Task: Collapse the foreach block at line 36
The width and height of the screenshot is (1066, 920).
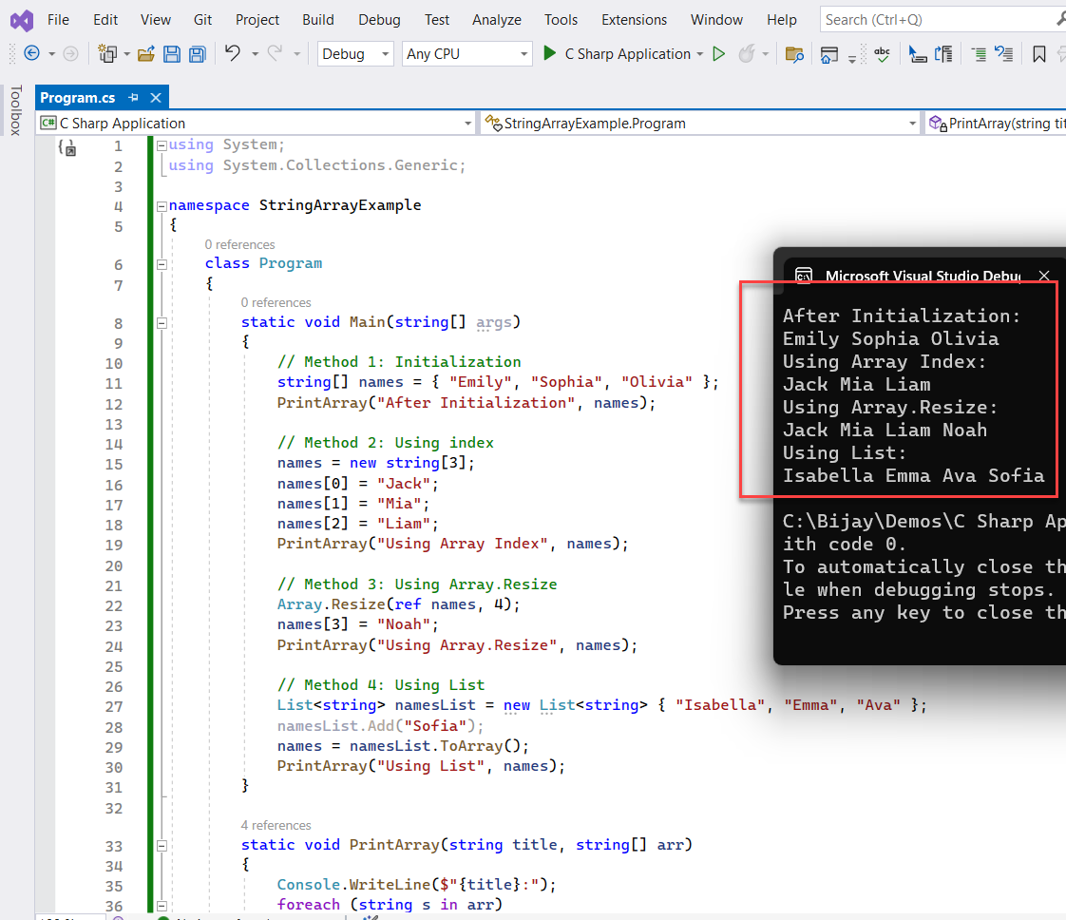Action: (162, 906)
